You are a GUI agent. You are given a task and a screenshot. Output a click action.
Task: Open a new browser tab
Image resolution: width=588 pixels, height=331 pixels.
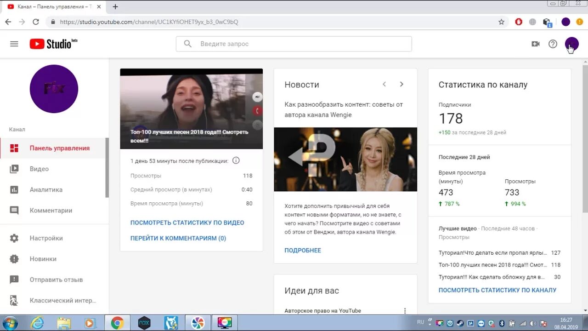coord(115,7)
